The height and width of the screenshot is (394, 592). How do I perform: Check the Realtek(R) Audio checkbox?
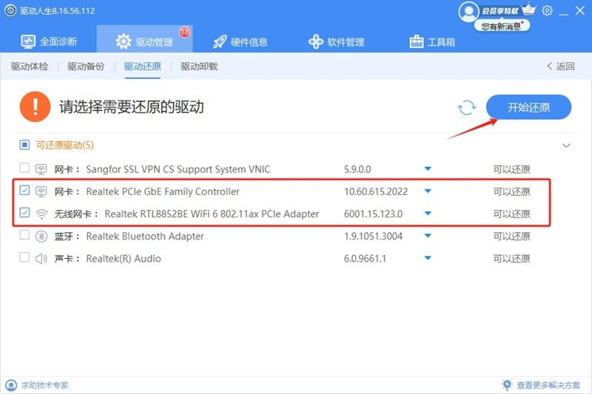point(24,257)
